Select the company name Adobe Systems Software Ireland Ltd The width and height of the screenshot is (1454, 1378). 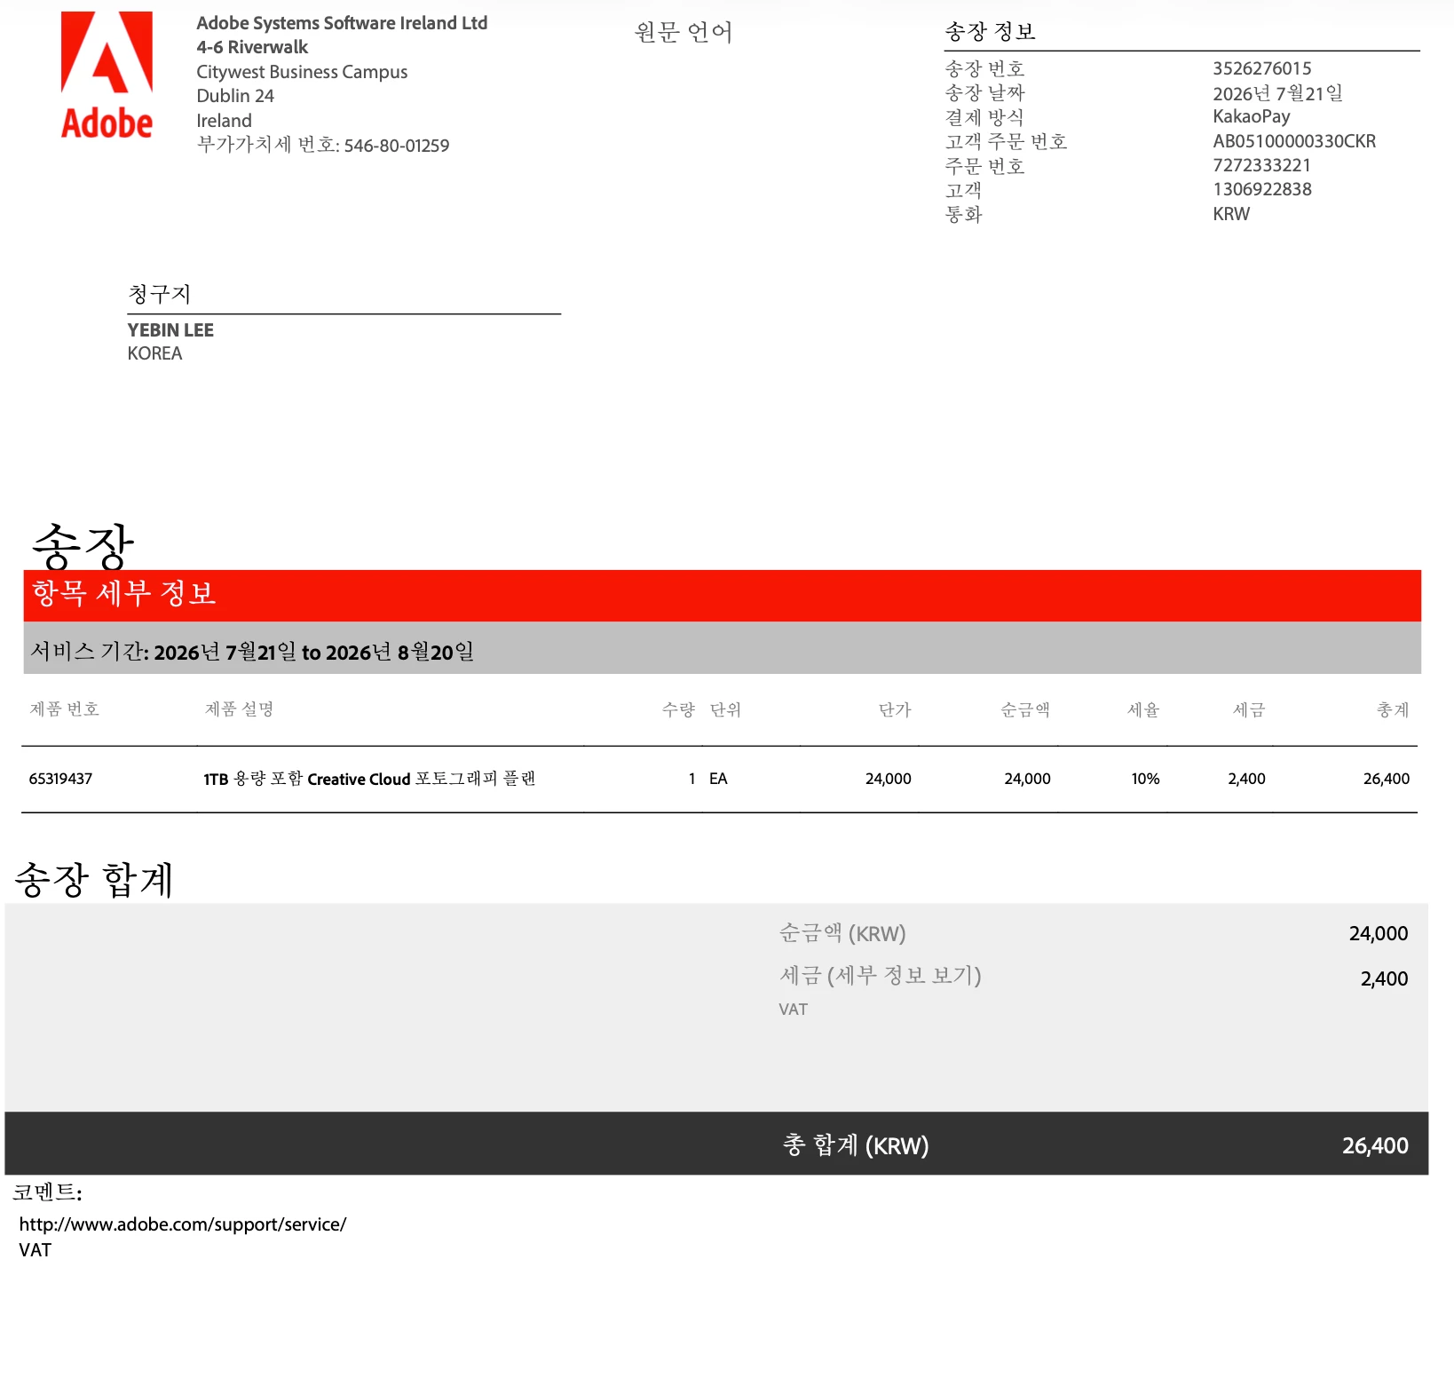click(x=342, y=23)
